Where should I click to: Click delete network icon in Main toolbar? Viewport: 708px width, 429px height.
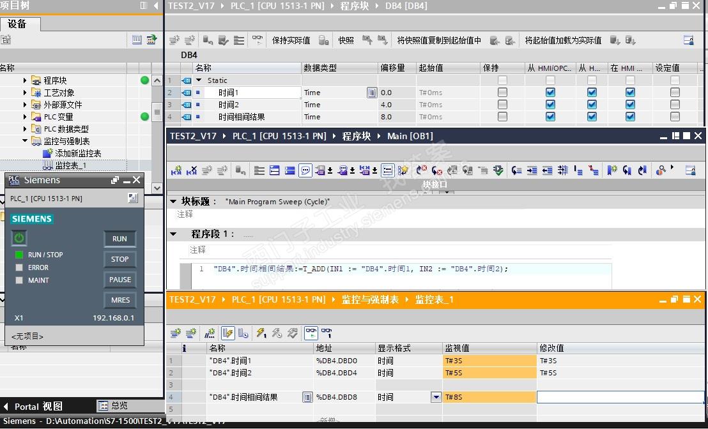192,170
